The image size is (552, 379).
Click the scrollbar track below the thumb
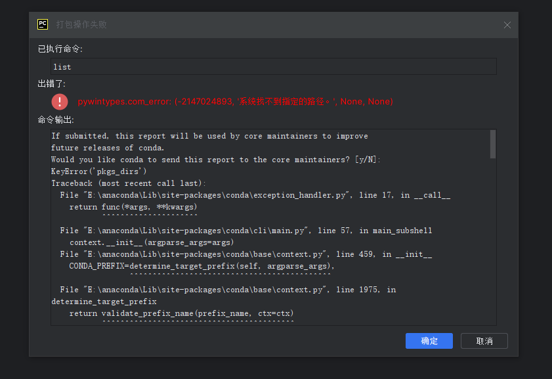493,241
